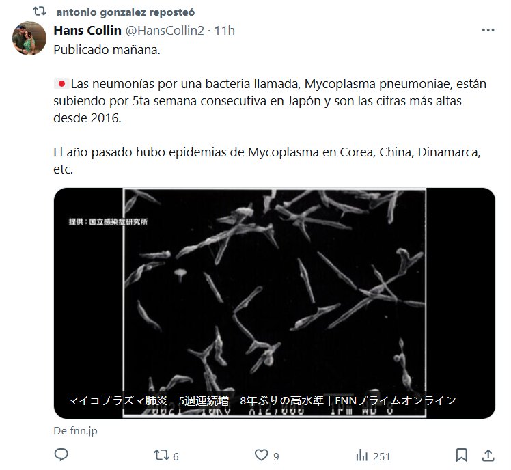Open the @HansCollin2 handle link
511x470 pixels.
pos(165,30)
